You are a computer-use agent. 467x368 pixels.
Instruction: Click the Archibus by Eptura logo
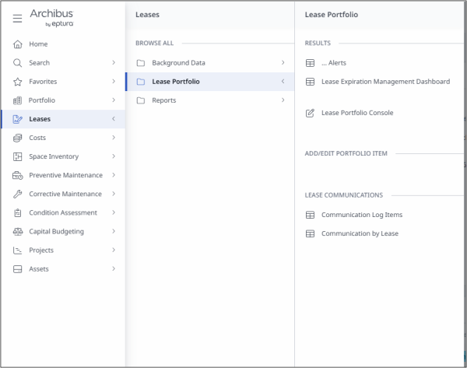[52, 18]
